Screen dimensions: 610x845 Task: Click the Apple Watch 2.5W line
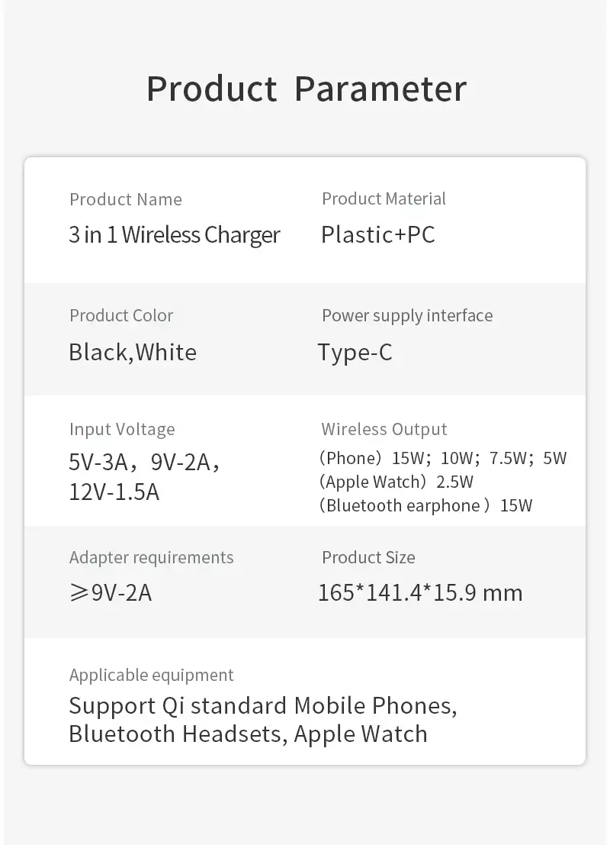[x=396, y=482]
